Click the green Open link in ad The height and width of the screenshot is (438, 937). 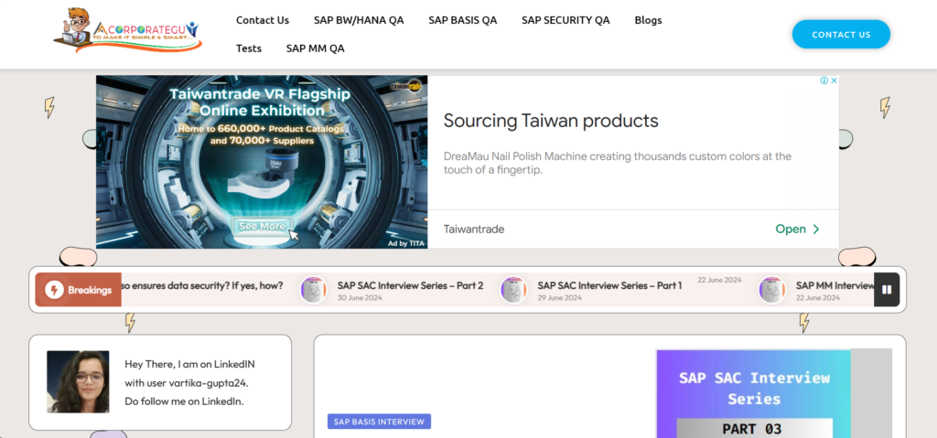pos(791,229)
